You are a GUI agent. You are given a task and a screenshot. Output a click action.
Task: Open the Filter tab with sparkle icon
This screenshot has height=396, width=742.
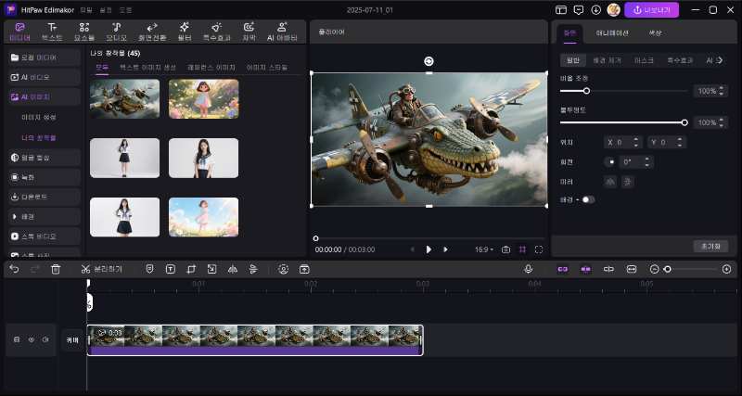tap(185, 32)
